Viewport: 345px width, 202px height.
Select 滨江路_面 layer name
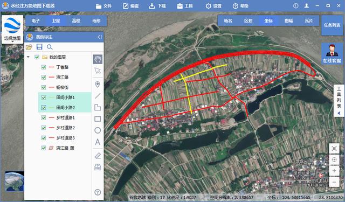(65, 148)
